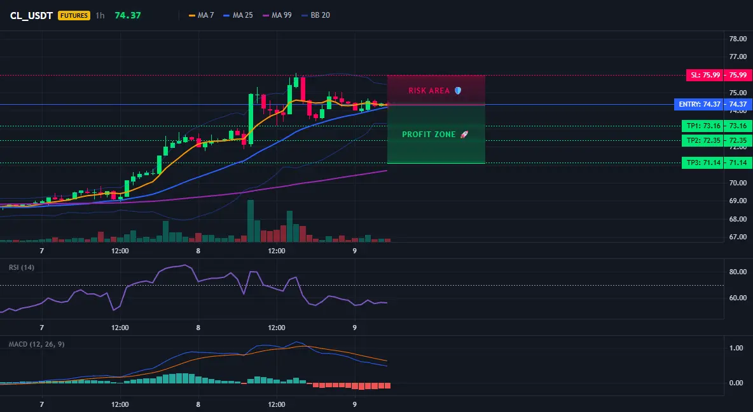Viewport: 753px width, 412px height.
Task: Click the shield icon in risk area
Action: click(458, 91)
